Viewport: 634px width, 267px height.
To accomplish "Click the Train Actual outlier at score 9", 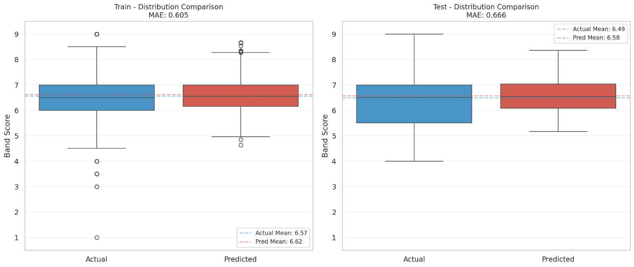I will click(x=97, y=34).
